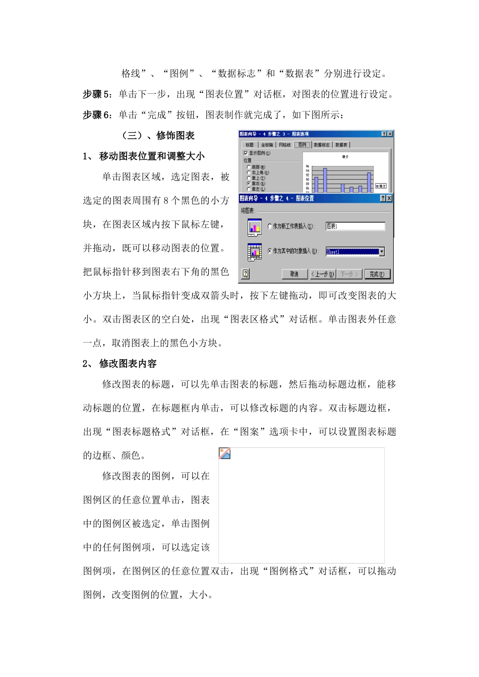Click the 位置 group label
This screenshot has height=677, width=479.
248,160
